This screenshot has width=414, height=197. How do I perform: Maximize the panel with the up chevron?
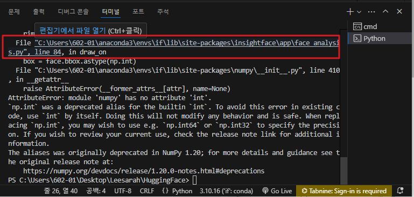point(385,11)
